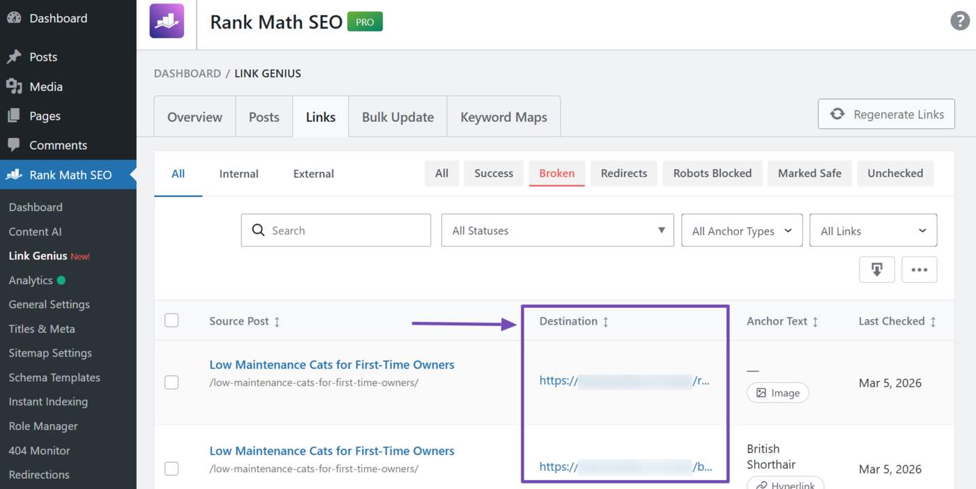976x489 pixels.
Task: Open Analytics submenu item
Action: pyautogui.click(x=31, y=280)
